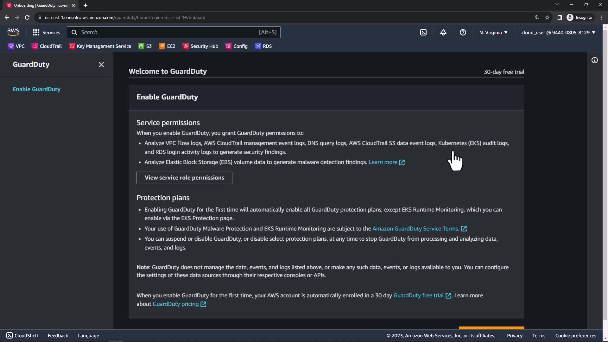Open CloudShell icon in top navigation
Screen dimensions: 608x342
tap(423, 32)
